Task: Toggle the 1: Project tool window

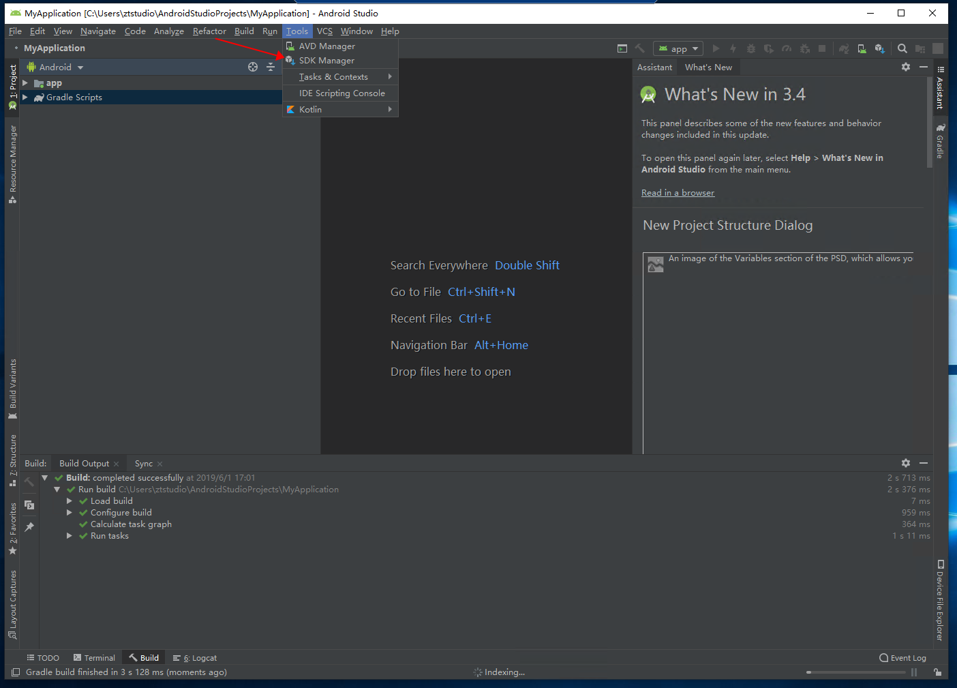Action: coord(12,87)
